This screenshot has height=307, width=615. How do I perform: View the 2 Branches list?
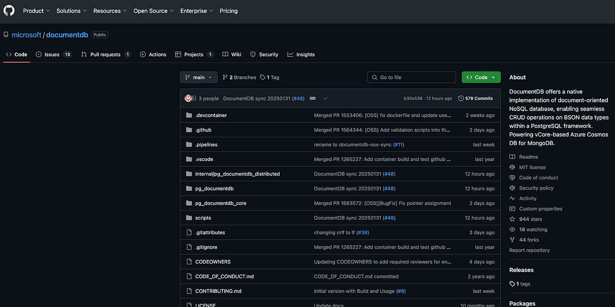click(239, 77)
